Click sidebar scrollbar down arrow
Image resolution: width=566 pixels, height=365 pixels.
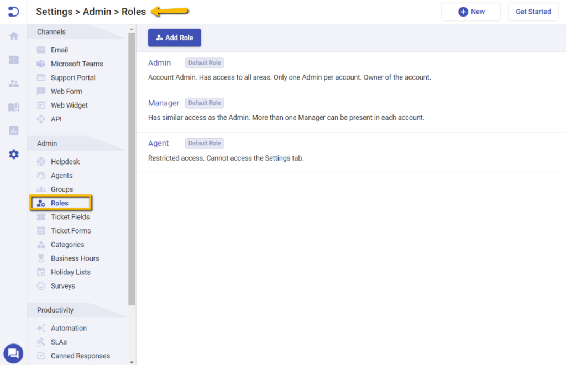132,362
